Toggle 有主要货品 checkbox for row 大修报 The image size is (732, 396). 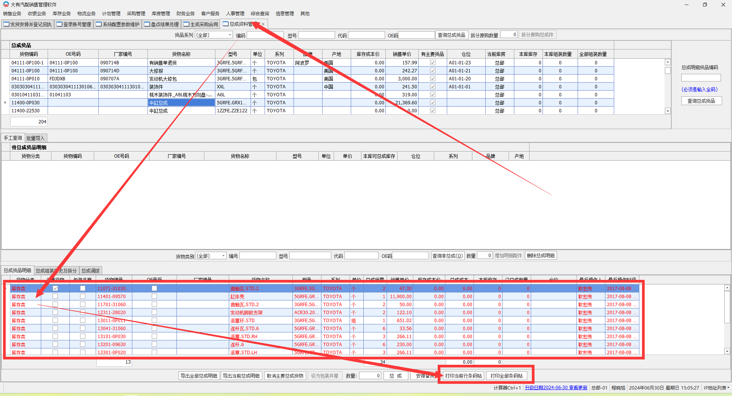click(433, 70)
